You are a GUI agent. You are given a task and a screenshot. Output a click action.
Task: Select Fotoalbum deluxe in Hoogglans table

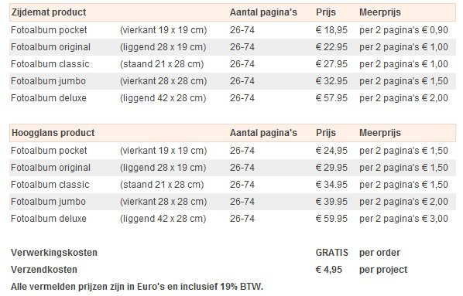click(49, 219)
